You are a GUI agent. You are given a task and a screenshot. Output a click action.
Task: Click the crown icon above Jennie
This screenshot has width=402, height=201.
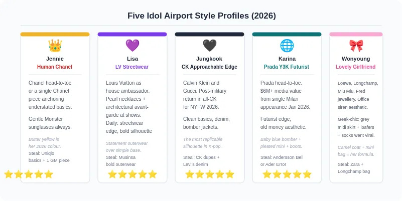pos(55,46)
